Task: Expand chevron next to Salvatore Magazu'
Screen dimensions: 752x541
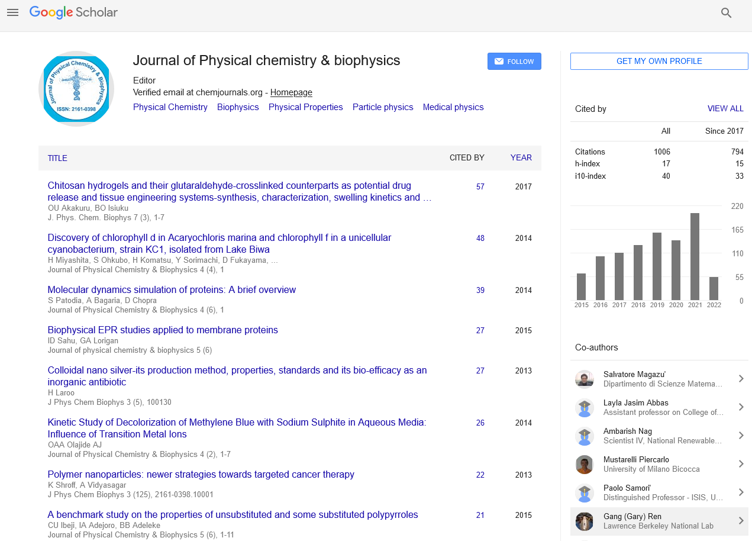Action: [x=740, y=379]
